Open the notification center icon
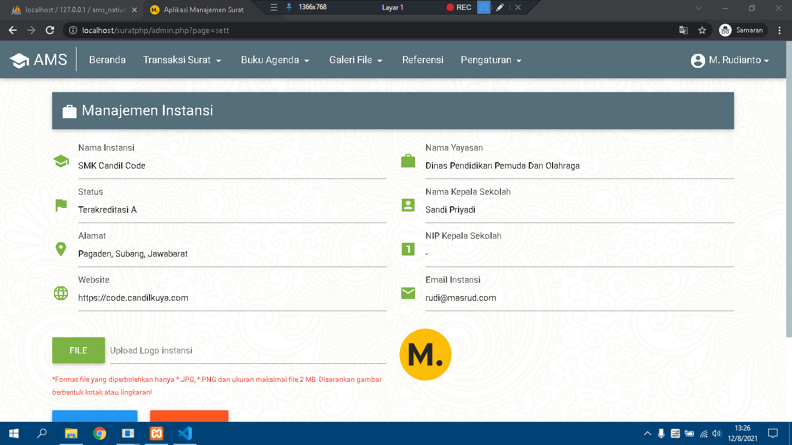Screen dimensions: 792x445 pos(773,433)
